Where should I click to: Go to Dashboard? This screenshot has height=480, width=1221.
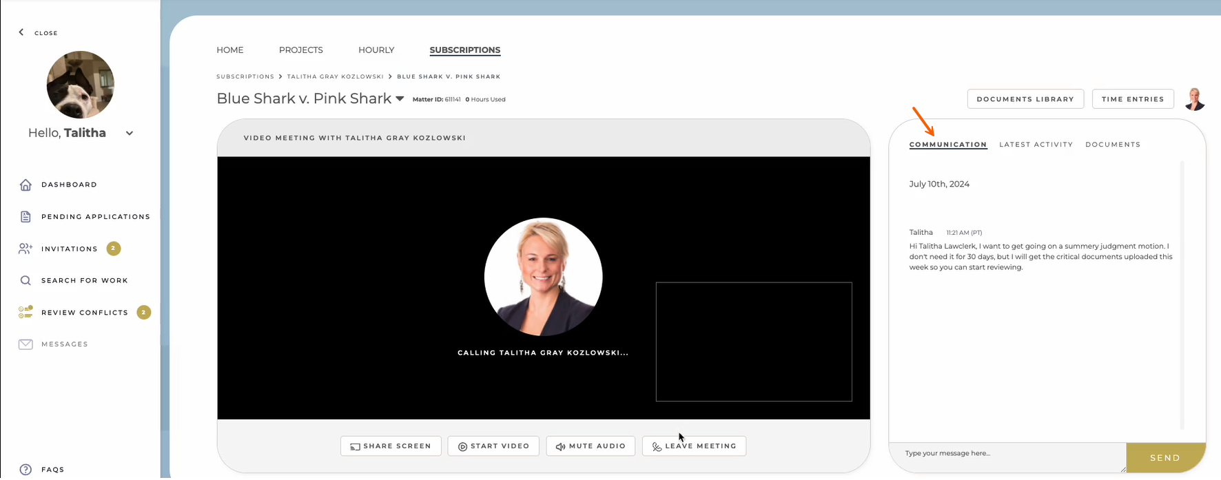[69, 185]
